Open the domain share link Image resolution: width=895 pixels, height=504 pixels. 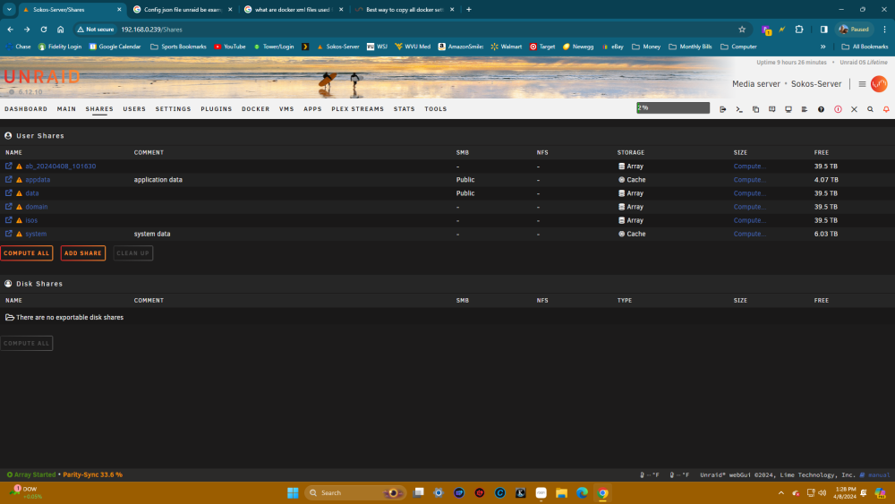[37, 207]
